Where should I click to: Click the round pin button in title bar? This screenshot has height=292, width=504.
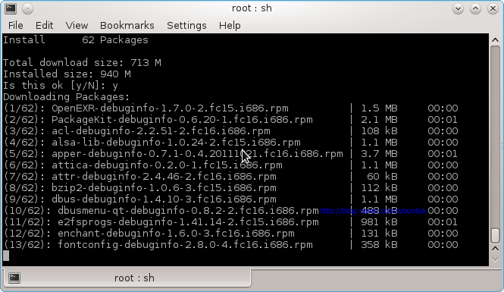[27, 8]
